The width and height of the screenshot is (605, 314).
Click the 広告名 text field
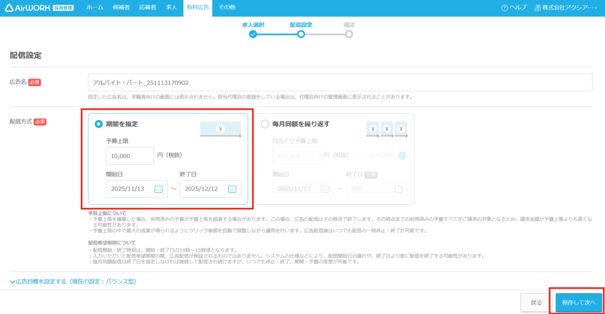click(340, 83)
